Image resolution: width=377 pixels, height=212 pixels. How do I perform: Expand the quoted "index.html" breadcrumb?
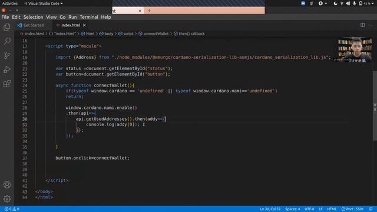62,34
